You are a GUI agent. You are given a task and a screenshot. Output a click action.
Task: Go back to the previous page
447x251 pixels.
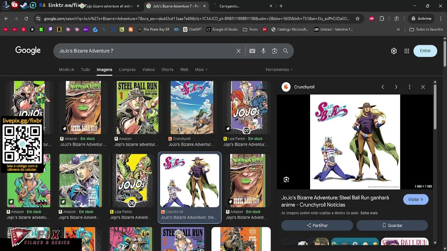tap(6, 18)
